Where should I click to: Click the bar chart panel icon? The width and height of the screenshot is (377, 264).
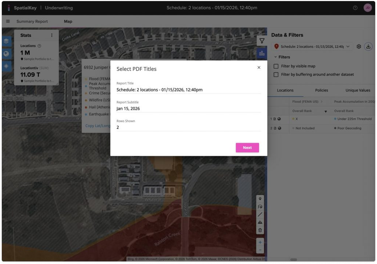click(x=262, y=53)
